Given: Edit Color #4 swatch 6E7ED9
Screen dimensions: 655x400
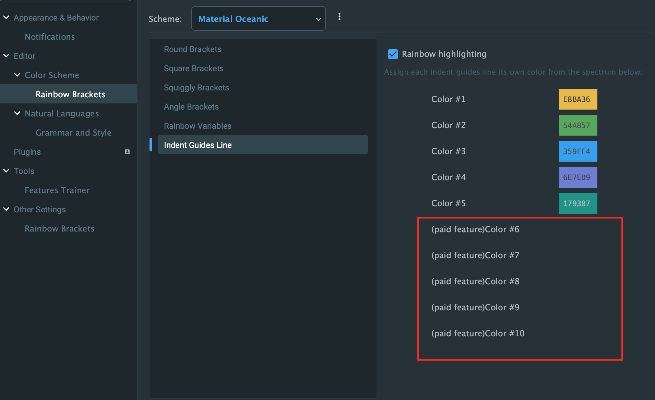Looking at the screenshot, I should [577, 177].
